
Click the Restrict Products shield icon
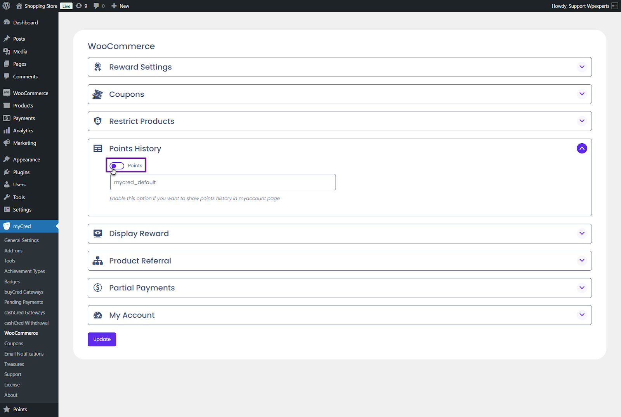pos(98,121)
